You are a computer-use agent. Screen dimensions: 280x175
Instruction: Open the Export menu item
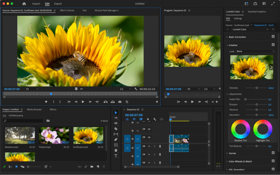(x=58, y=4)
